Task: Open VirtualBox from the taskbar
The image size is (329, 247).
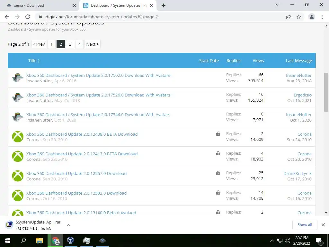Action: (x=71, y=241)
